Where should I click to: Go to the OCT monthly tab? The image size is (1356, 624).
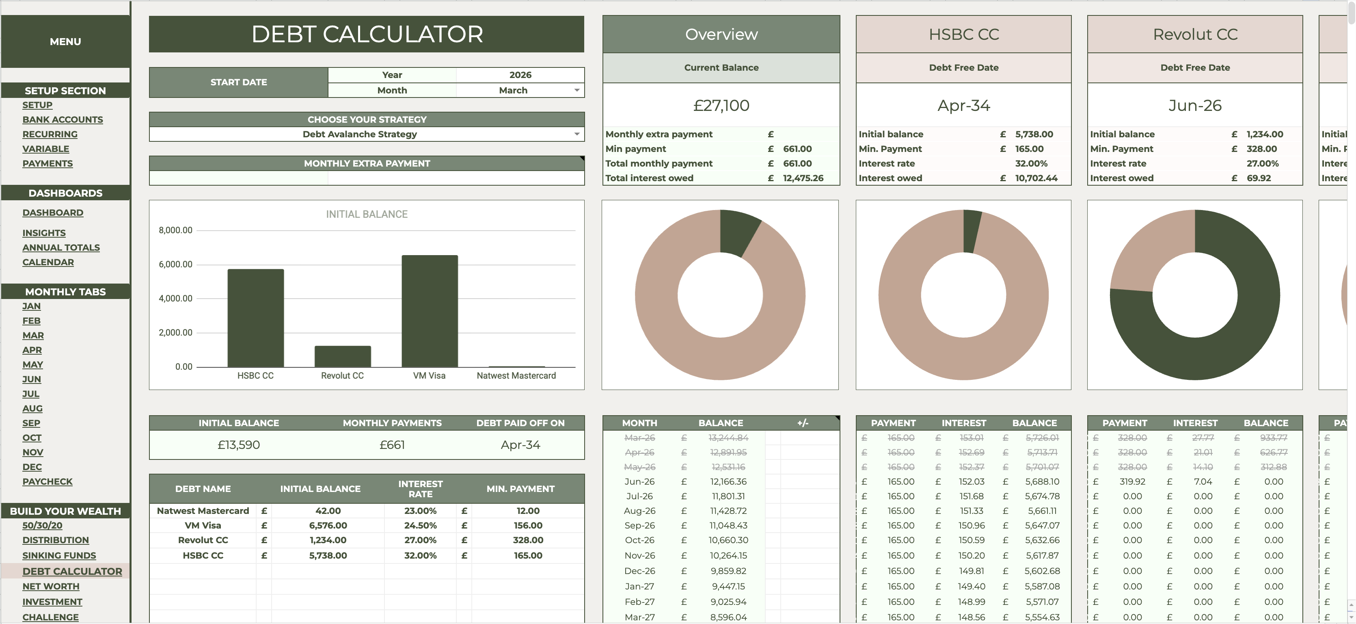coord(32,438)
